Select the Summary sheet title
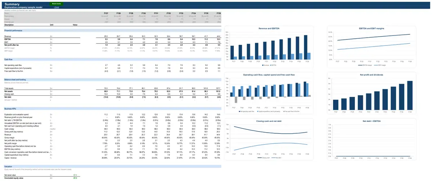Viewport: 432px width, 181px height. click(x=12, y=4)
